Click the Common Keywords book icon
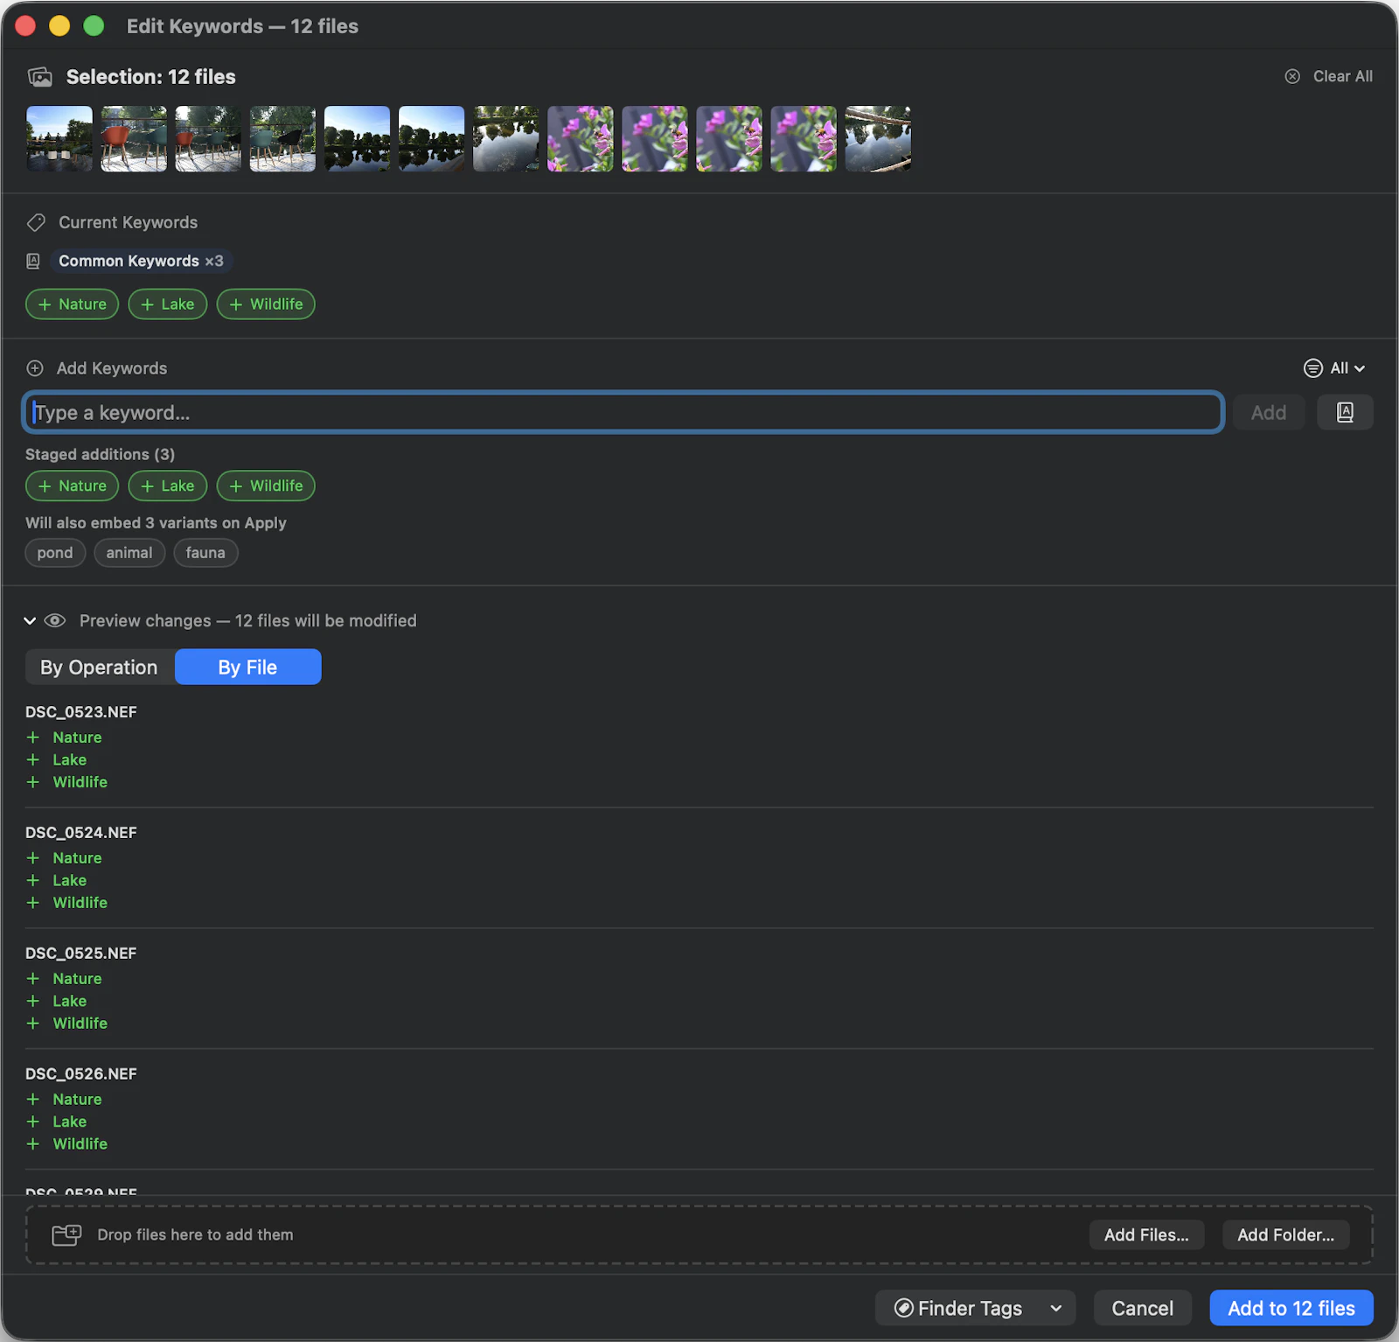Viewport: 1399px width, 1342px height. (x=33, y=261)
